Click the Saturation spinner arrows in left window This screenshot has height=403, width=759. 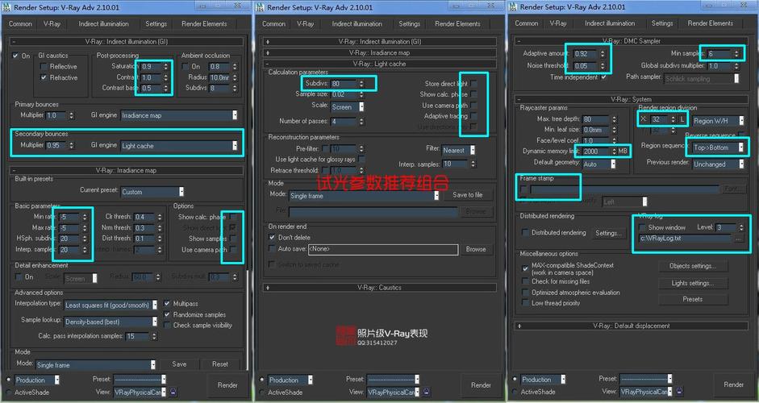point(166,66)
